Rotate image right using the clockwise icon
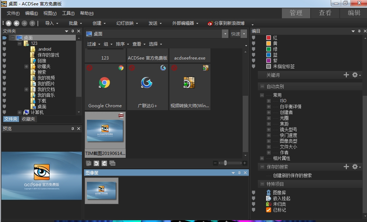This screenshot has height=222, width=367. (104, 163)
